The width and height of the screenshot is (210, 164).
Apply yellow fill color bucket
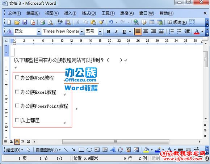[x=146, y=150]
